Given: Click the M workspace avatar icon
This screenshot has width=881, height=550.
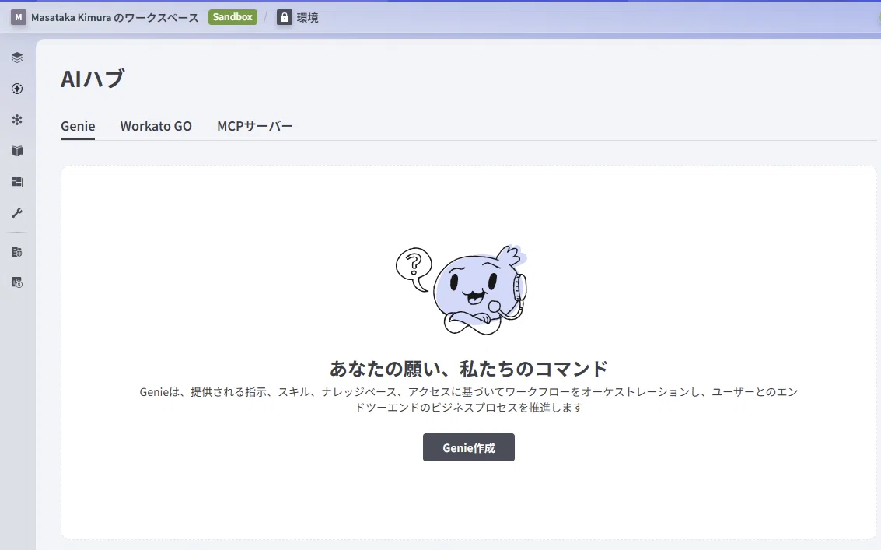Looking at the screenshot, I should pos(19,17).
